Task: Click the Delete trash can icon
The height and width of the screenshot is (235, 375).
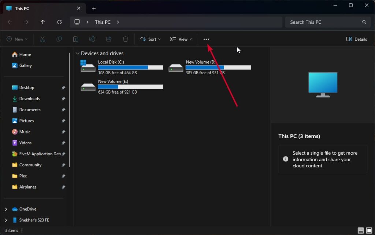Action: (x=125, y=39)
